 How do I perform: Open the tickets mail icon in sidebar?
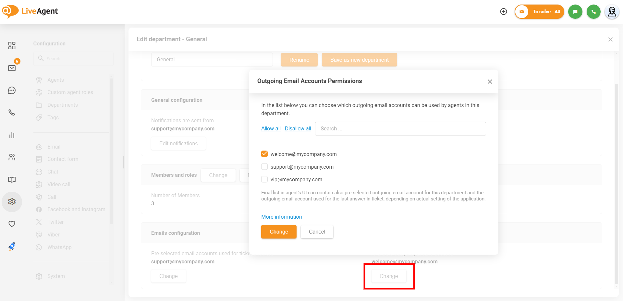pyautogui.click(x=12, y=68)
